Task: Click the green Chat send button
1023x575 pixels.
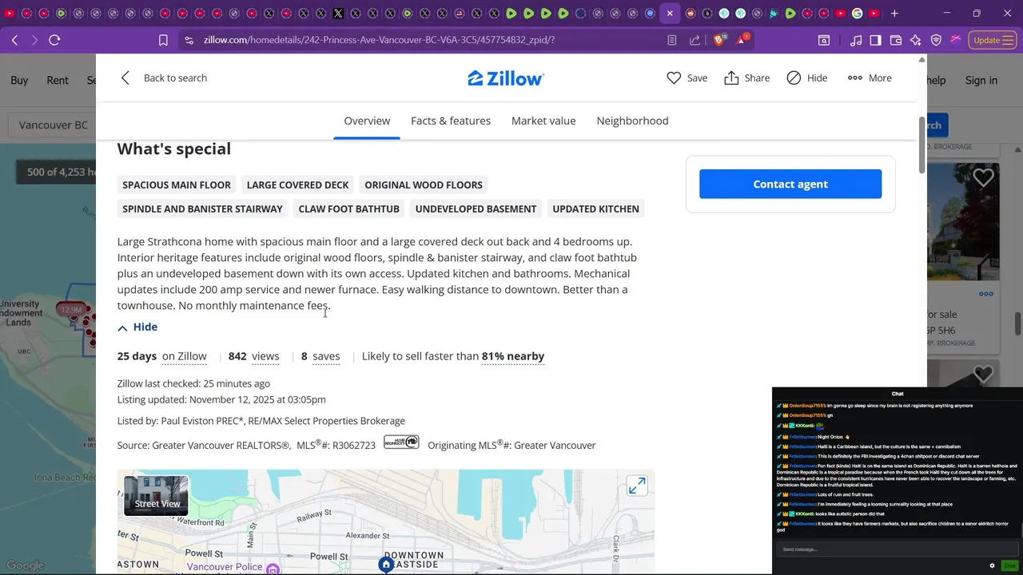Action: coord(1010,565)
